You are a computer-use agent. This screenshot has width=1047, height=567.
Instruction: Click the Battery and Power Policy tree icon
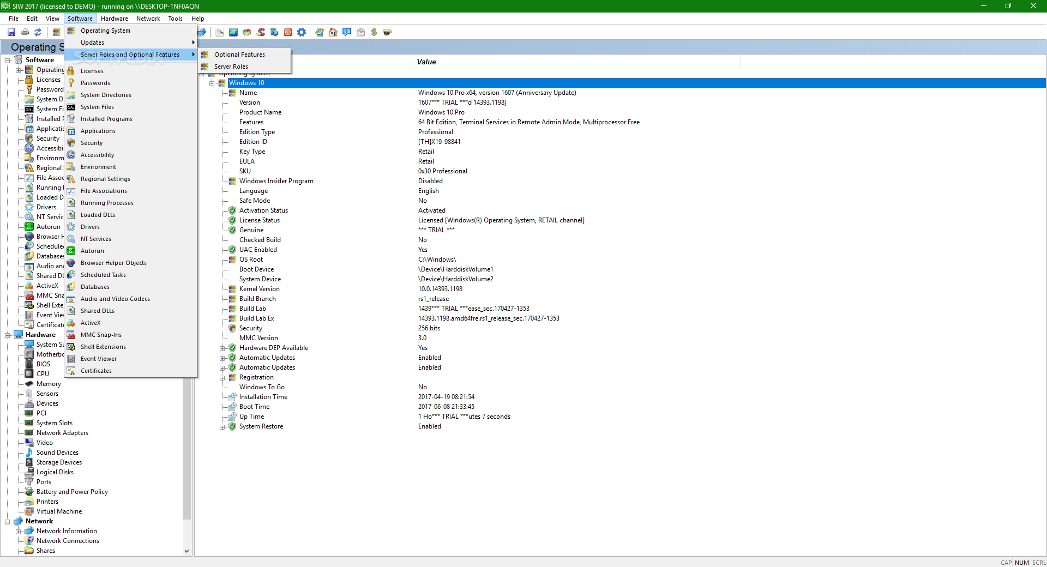[29, 492]
